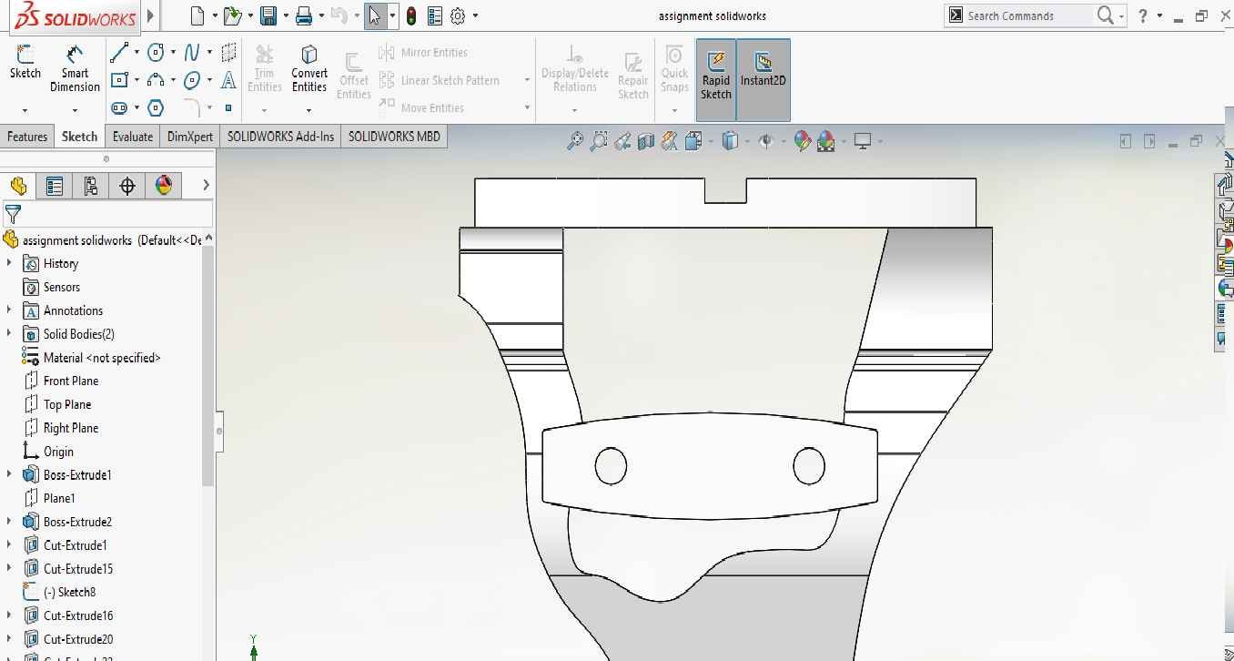Expand the Boss-Extrude1 feature node
Screen dimensions: 1234x661
[10, 475]
